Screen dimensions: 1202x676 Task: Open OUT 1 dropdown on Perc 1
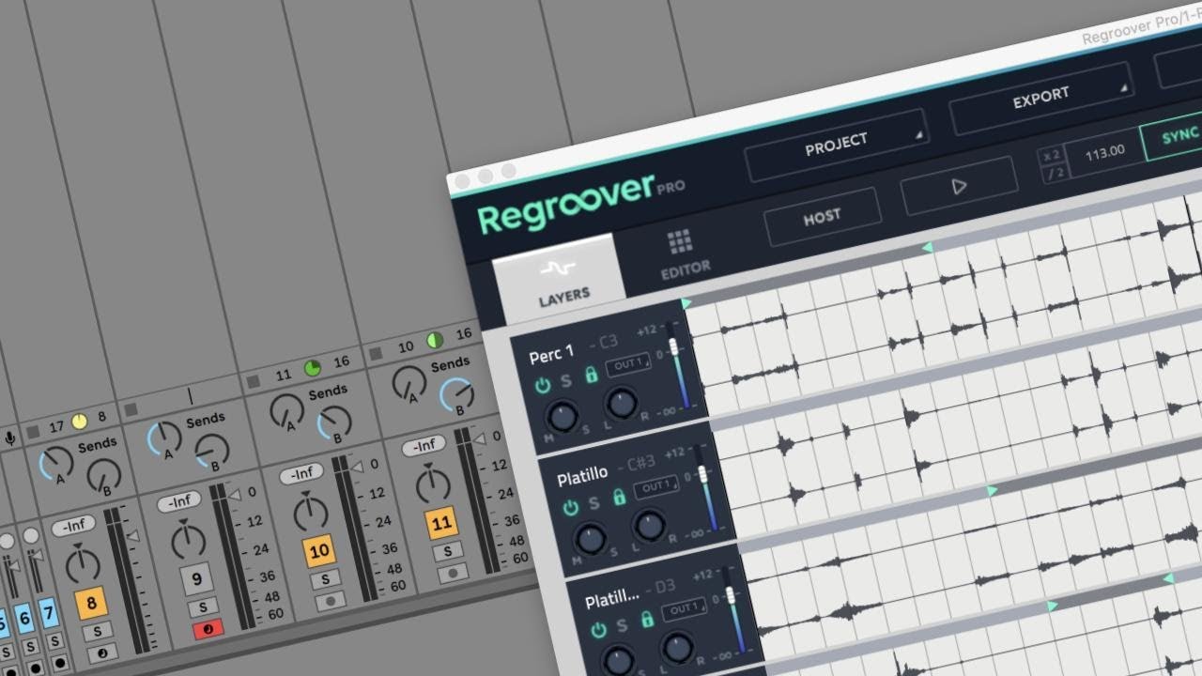coord(627,363)
